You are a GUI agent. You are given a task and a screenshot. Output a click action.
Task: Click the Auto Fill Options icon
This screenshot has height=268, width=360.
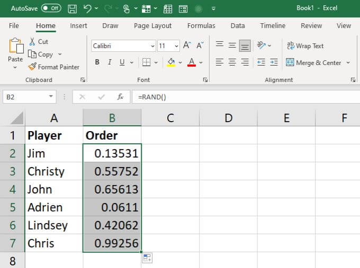click(147, 258)
